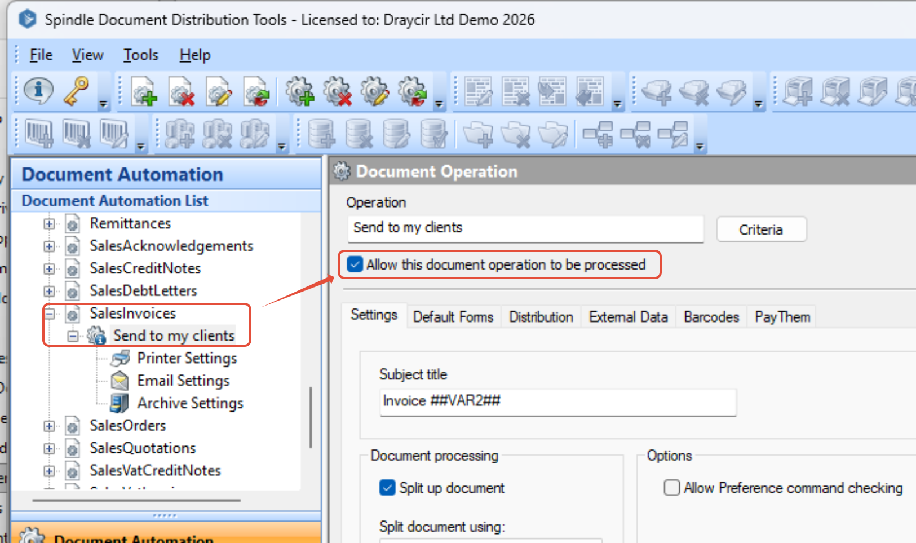Click the Printer Settings printer icon
This screenshot has height=543, width=916.
coord(121,358)
